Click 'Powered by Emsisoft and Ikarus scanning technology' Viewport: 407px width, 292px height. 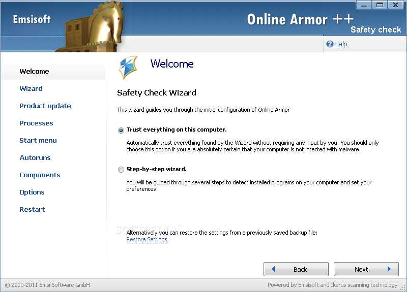click(x=333, y=285)
